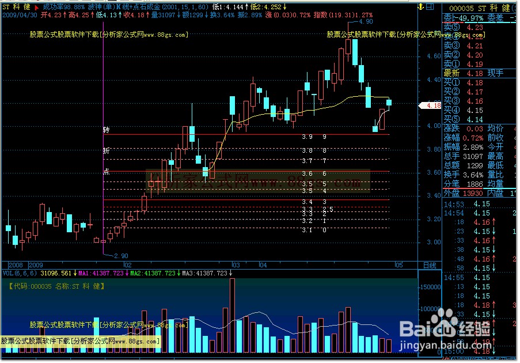Click the 点 label on the chart
The image size is (520, 363).
pyautogui.click(x=106, y=172)
